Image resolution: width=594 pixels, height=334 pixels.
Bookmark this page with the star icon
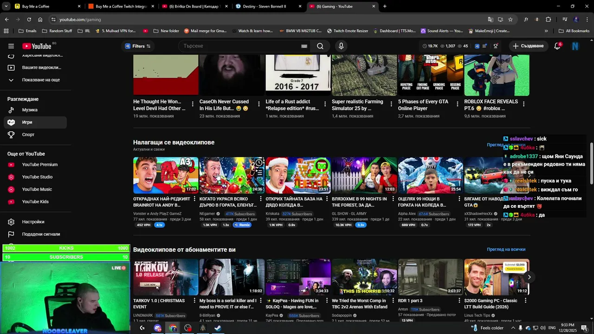[x=510, y=19]
